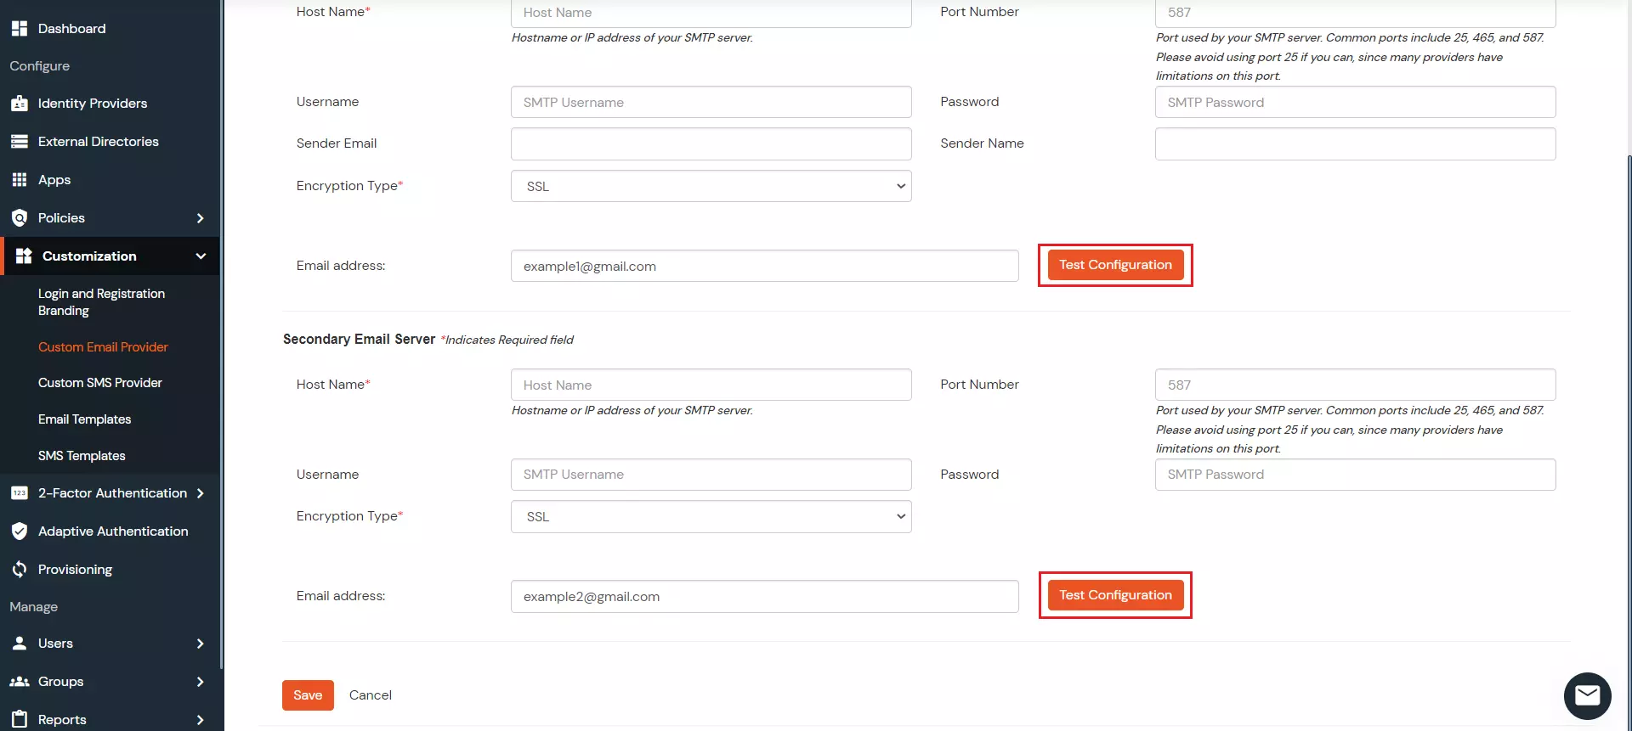Expand the 2-Factor Authentication section
1632x731 pixels.
coord(201,492)
